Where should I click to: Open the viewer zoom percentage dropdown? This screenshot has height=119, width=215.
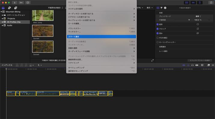[x=140, y=8]
